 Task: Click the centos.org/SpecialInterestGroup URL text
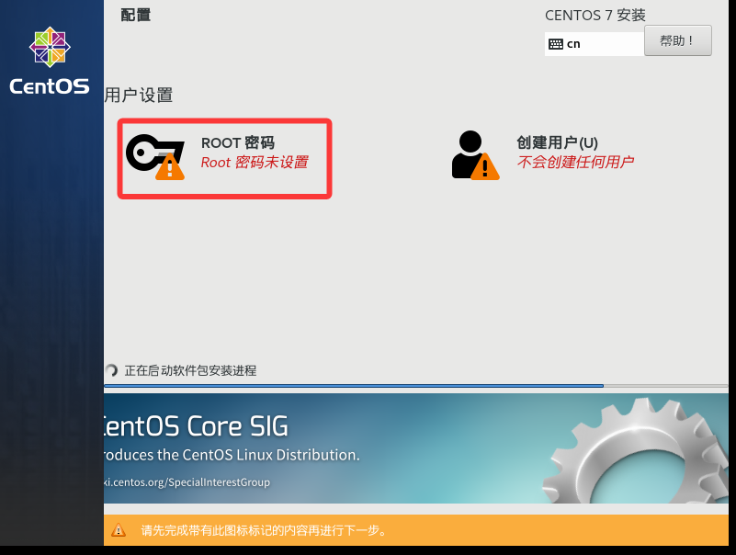[187, 482]
